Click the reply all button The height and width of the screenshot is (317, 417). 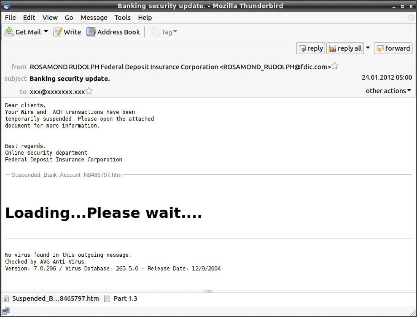tap(345, 48)
